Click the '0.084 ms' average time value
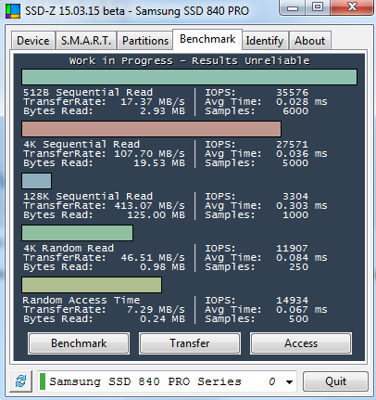Viewport: 376px width, 400px height. [x=302, y=258]
